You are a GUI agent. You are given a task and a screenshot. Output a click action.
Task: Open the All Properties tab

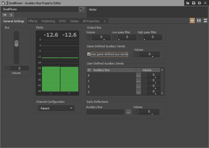coord(91,21)
